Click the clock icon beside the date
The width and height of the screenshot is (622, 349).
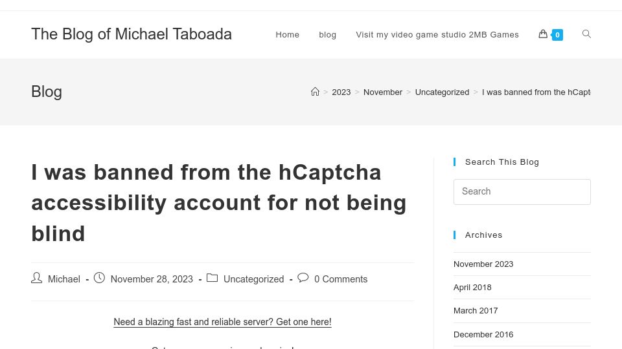pos(99,278)
